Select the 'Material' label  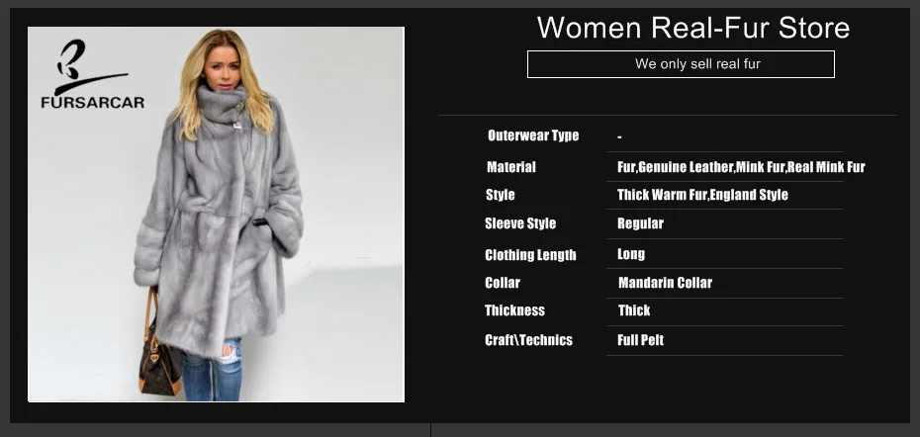(511, 167)
